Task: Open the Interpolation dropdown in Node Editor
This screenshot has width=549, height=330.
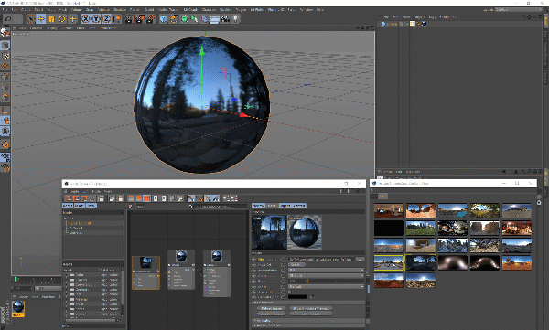Action: [x=326, y=271]
